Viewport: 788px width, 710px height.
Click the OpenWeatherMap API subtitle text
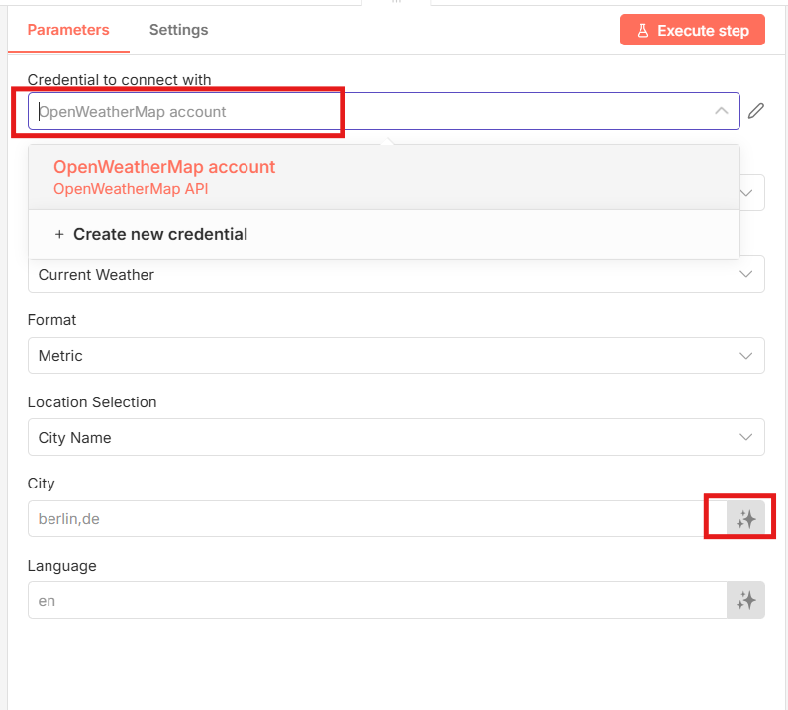[x=131, y=189]
